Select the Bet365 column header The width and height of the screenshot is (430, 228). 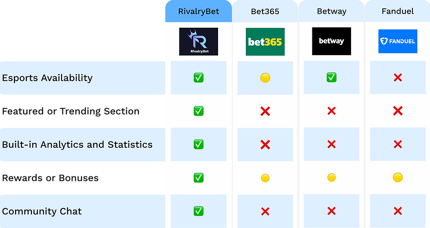[265, 11]
